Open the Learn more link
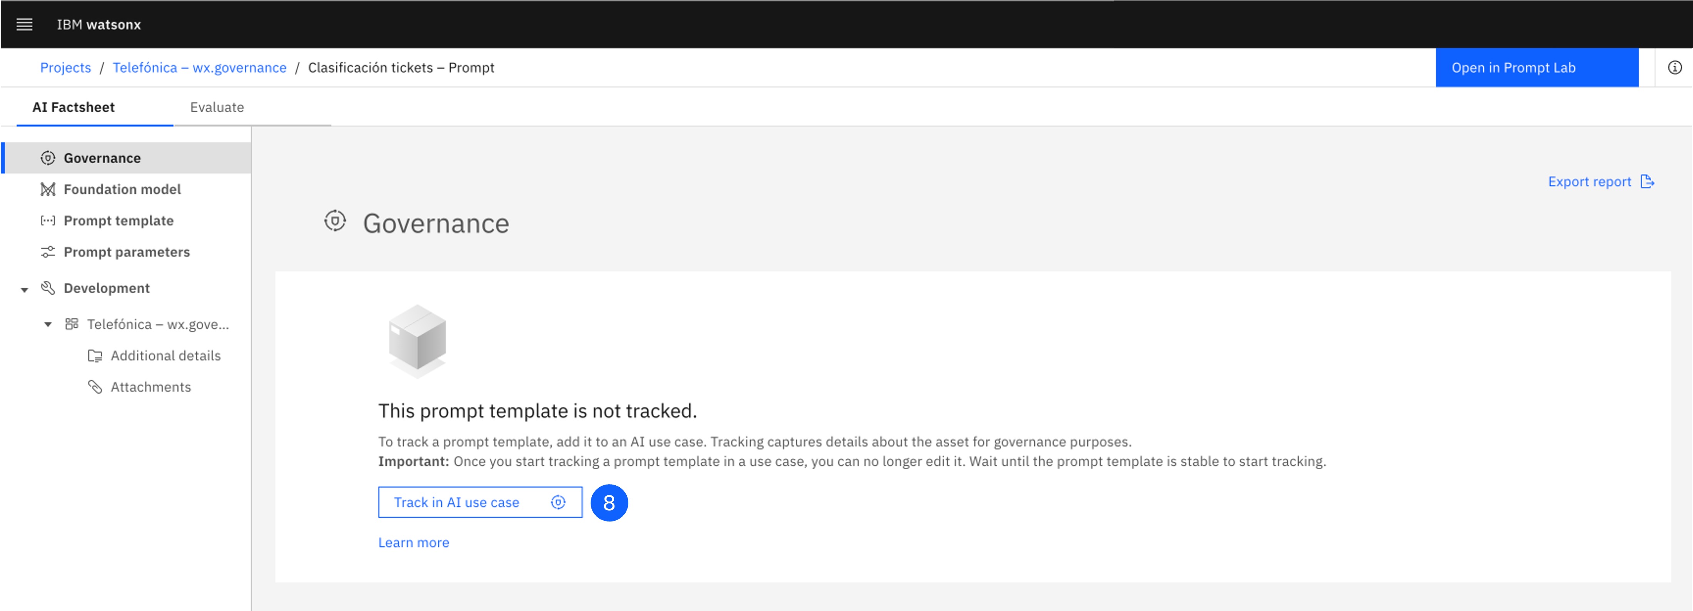The image size is (1693, 611). 413,542
